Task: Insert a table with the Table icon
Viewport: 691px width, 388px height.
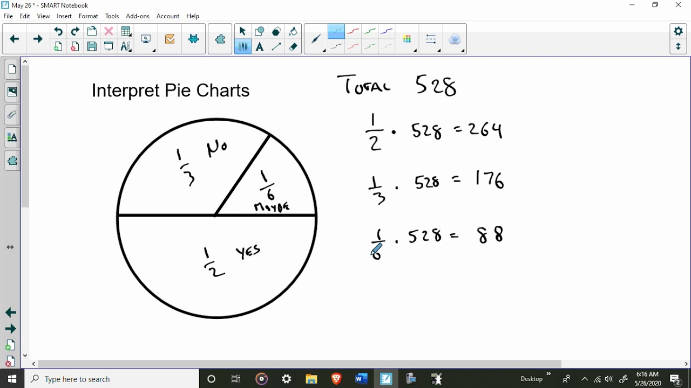Action: click(x=126, y=31)
